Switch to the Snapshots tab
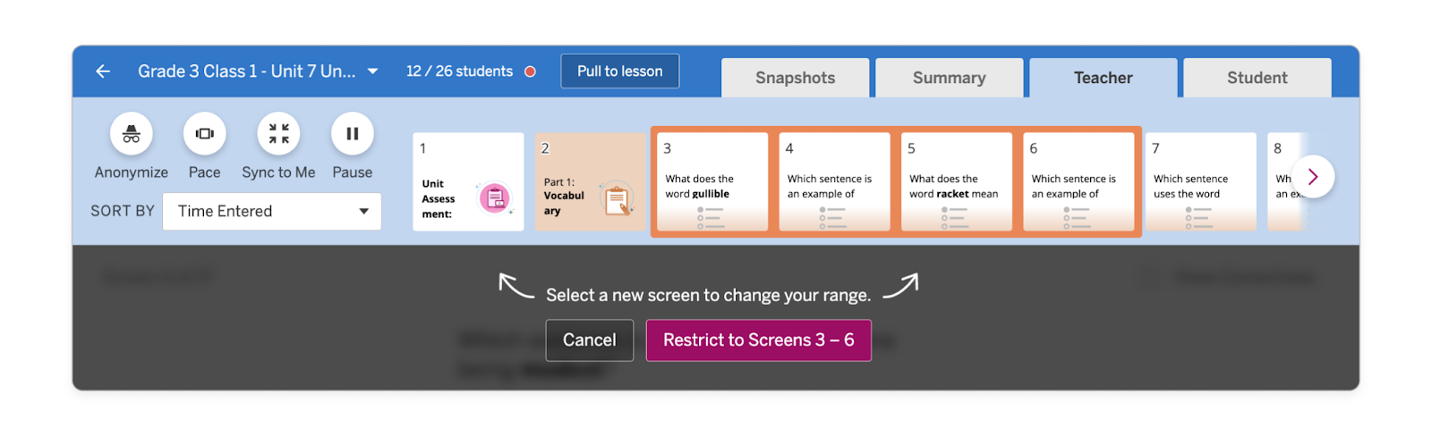 point(795,78)
